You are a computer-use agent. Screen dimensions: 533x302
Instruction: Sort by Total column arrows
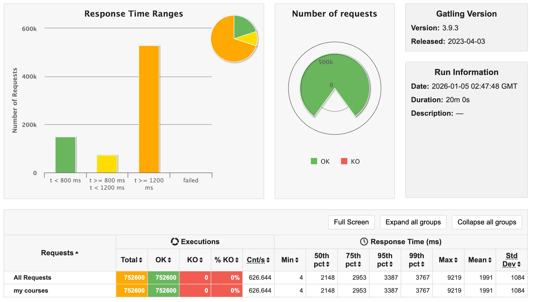[x=140, y=260]
